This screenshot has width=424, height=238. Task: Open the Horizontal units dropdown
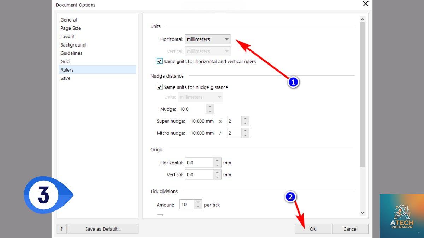(x=208, y=39)
